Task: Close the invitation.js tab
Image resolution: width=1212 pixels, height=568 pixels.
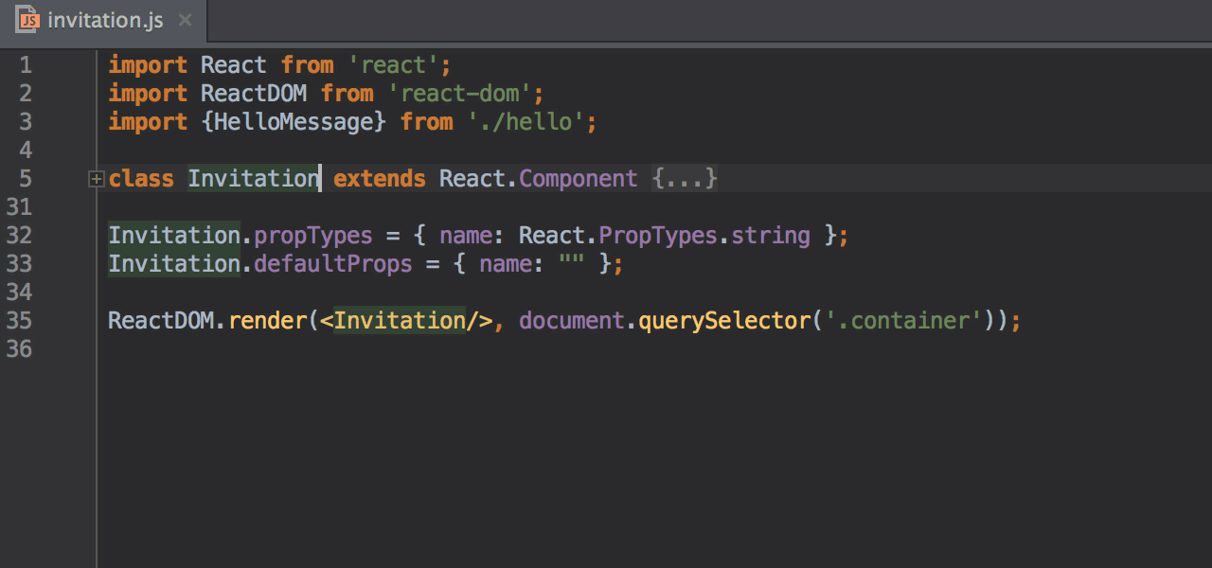Action: [185, 20]
